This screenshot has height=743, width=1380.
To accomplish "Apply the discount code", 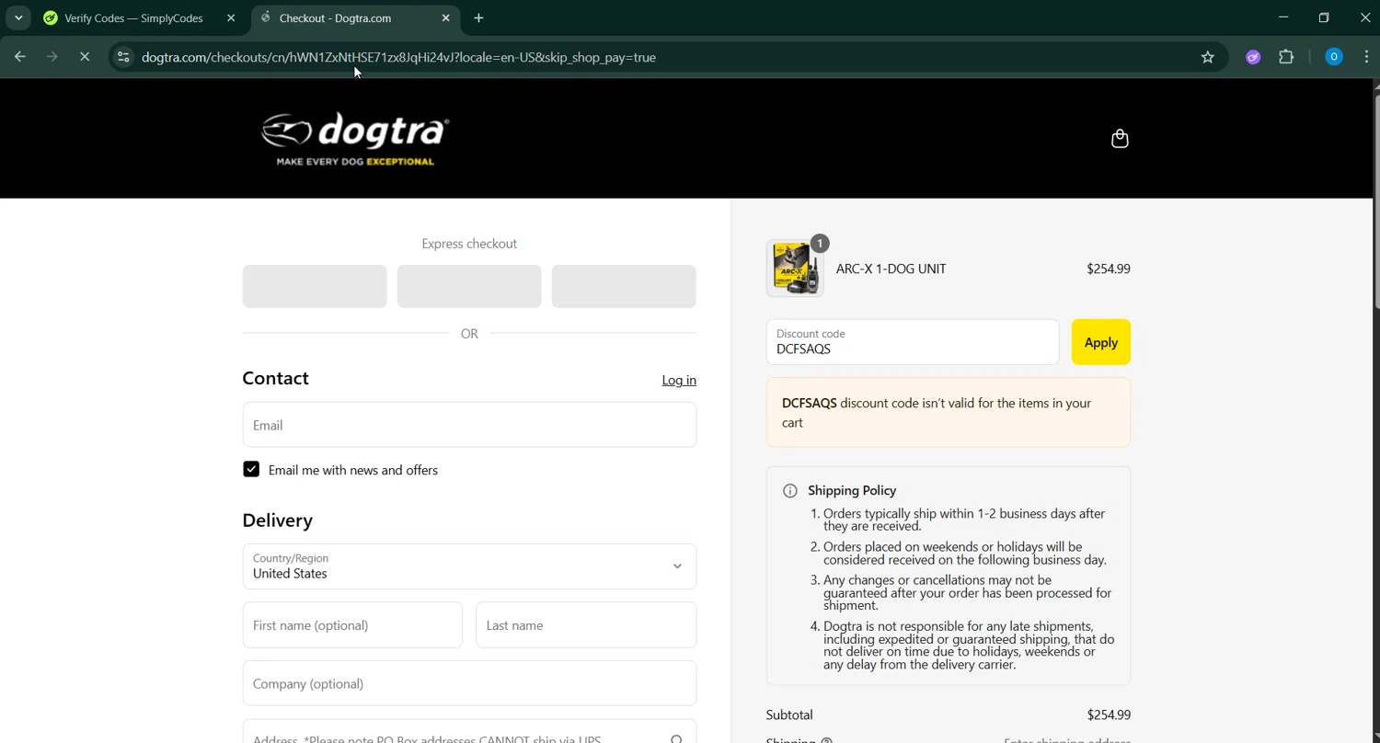I will pyautogui.click(x=1101, y=342).
